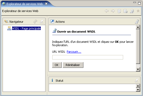Click Actions pane scrollbar down arrow
Viewport: 143px width, 96px height.
(x=138, y=69)
